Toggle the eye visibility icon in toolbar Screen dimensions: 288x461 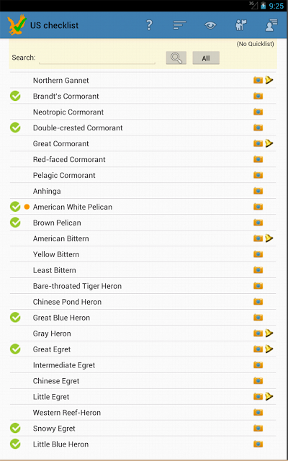pos(210,25)
